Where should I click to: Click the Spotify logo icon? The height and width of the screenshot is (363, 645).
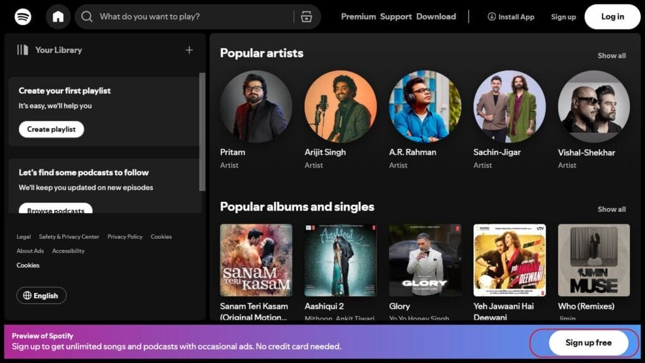click(x=23, y=16)
